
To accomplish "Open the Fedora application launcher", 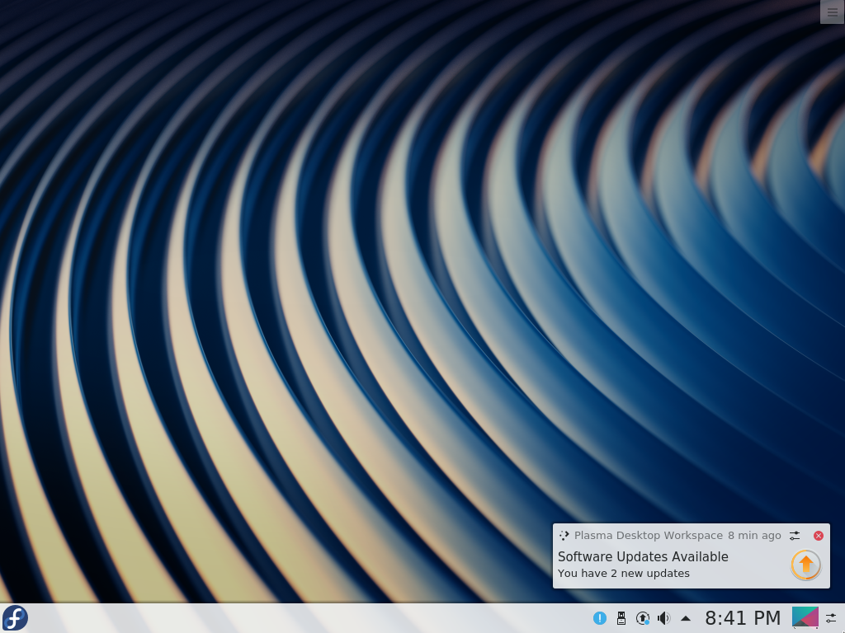I will pos(15,618).
